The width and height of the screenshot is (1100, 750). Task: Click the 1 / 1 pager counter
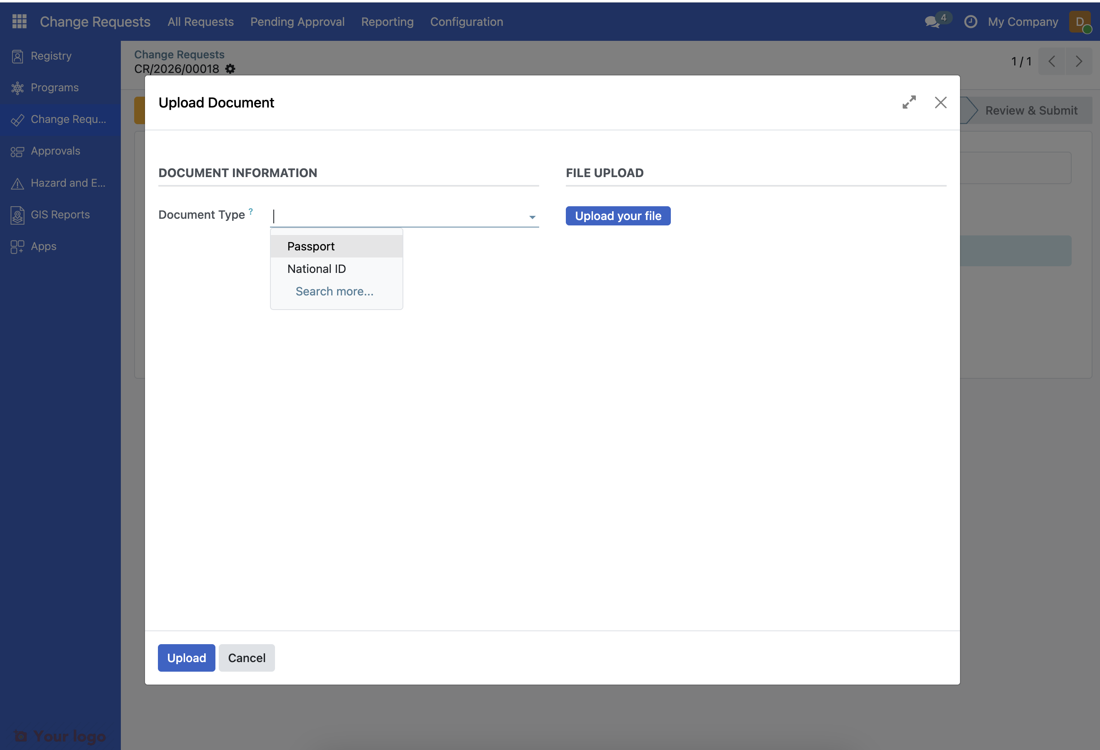1021,62
